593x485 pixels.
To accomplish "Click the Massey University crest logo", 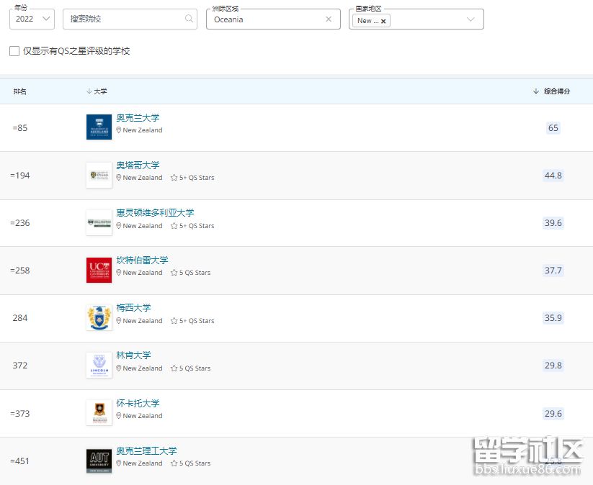I will 99,317.
